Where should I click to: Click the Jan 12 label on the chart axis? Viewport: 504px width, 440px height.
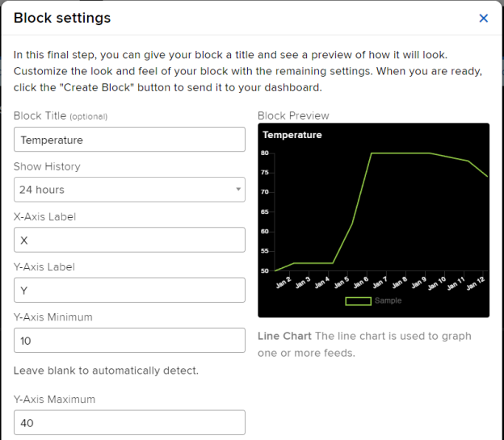(477, 283)
